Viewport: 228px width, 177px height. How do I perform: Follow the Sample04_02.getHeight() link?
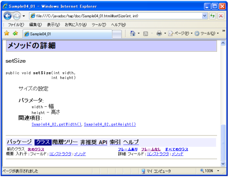[x=110, y=124]
